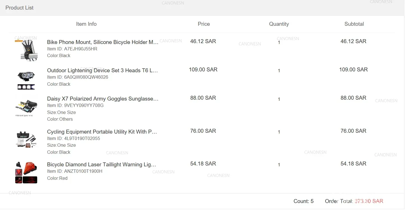Click the Item Info column header
This screenshot has width=405, height=210.
pyautogui.click(x=86, y=24)
